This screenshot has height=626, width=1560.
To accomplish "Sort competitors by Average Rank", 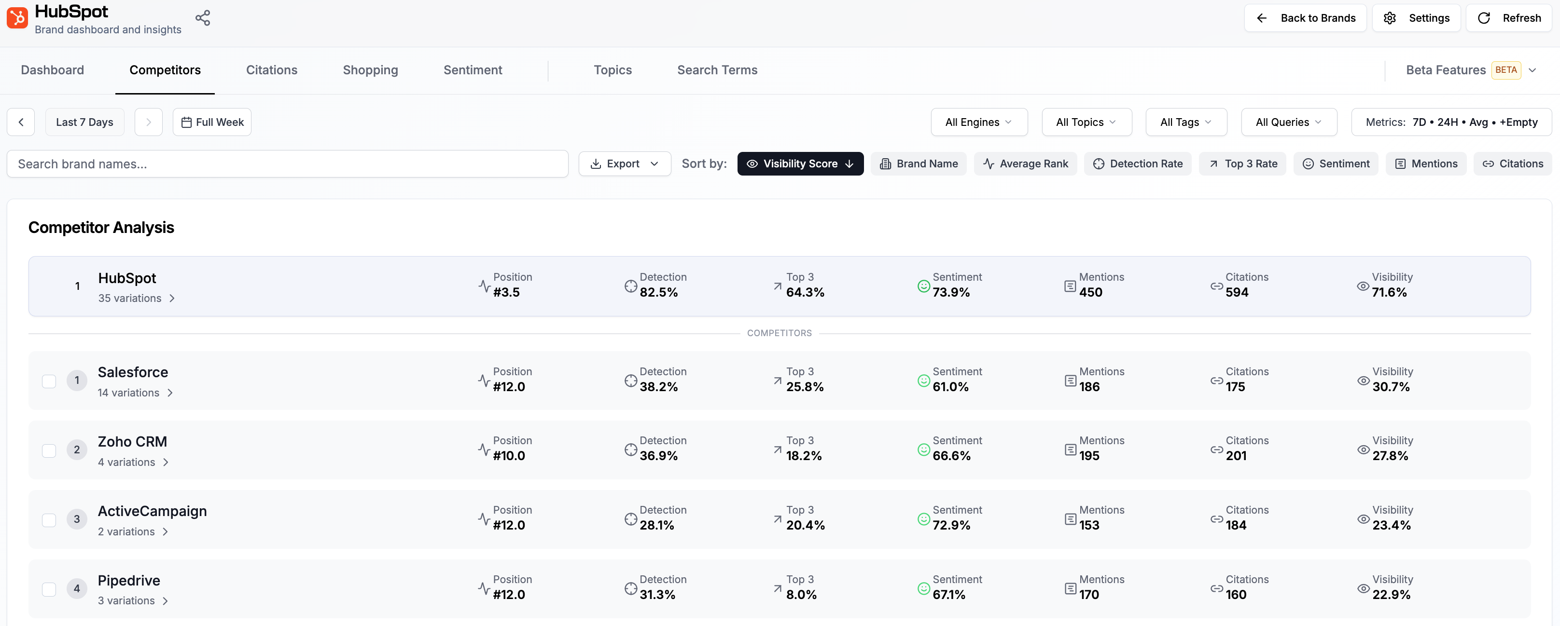I will click(x=1025, y=164).
